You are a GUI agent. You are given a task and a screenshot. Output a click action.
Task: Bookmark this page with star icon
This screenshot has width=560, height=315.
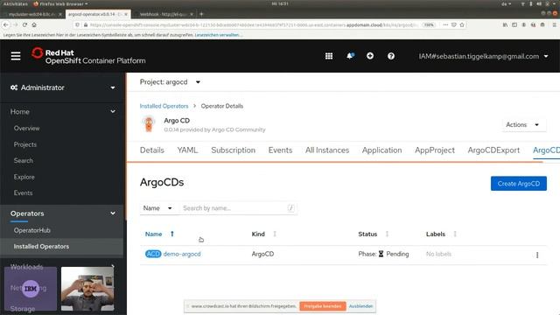coord(462,24)
